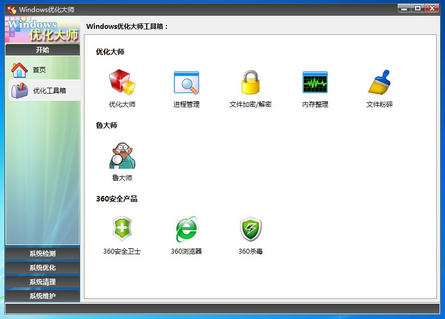Switch to the 系统优化 section
445x319 pixels.
[x=42, y=268]
